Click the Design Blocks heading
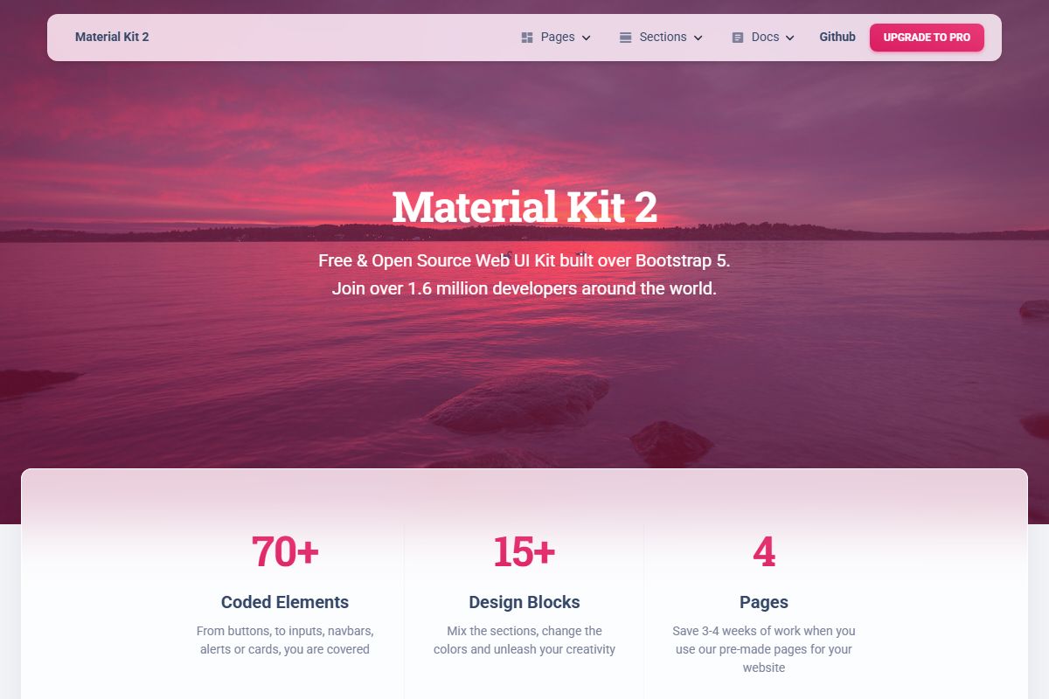Viewport: 1049px width, 699px height. (524, 602)
